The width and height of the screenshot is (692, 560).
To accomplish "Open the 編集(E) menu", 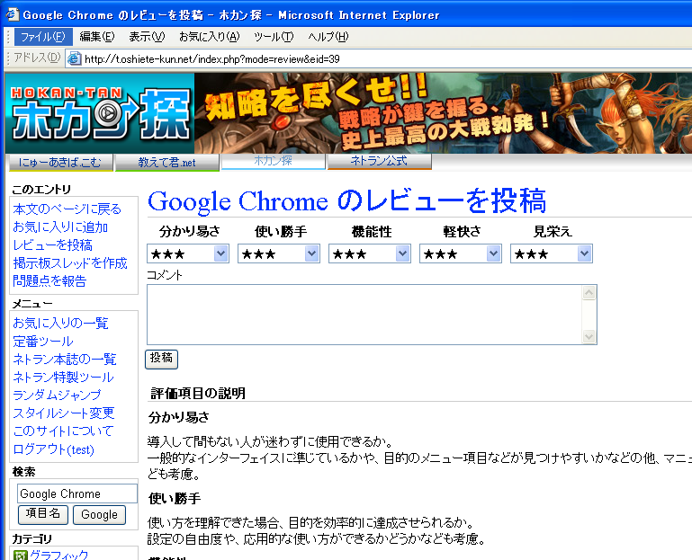I will [x=96, y=37].
